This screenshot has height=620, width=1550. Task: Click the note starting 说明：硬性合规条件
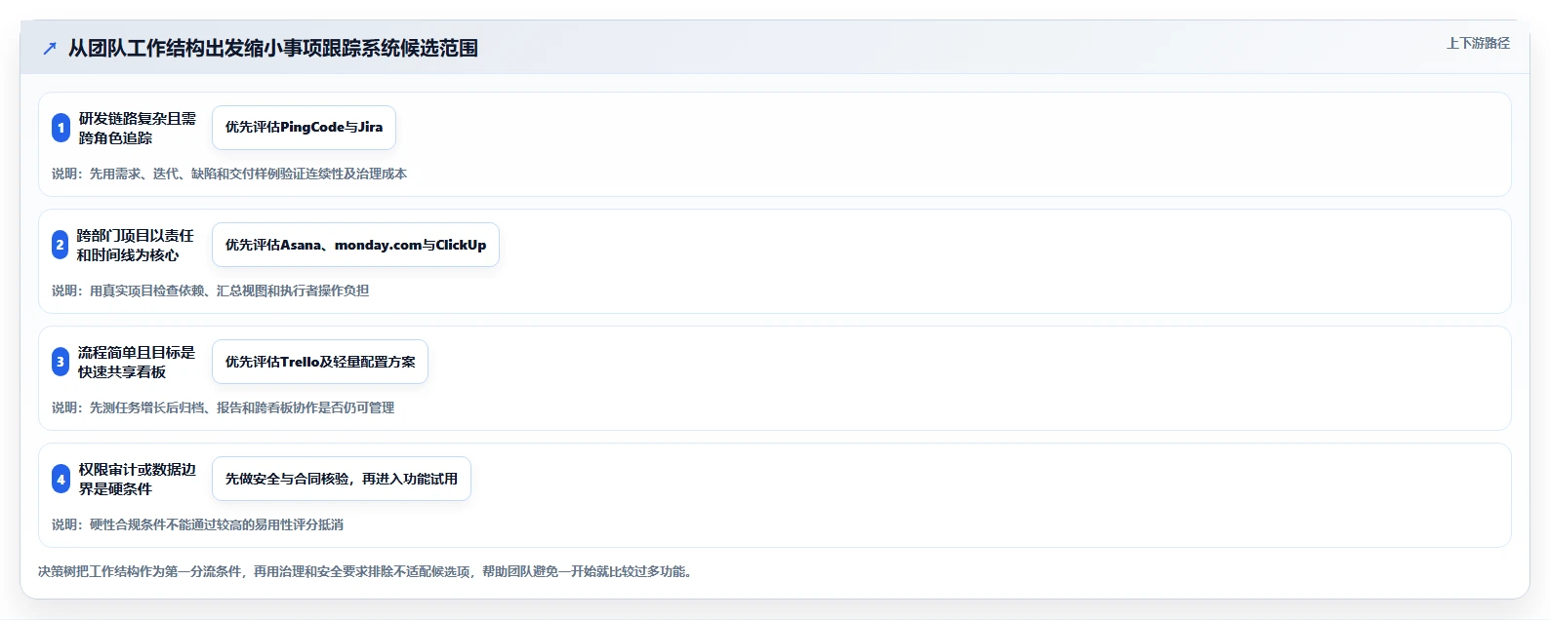click(198, 524)
